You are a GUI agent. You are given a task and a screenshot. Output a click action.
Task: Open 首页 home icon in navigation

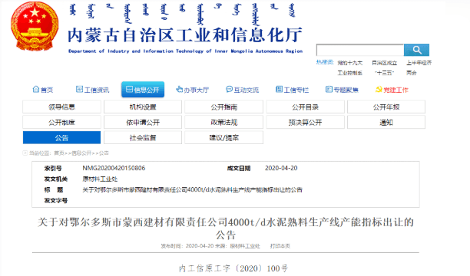point(43,90)
